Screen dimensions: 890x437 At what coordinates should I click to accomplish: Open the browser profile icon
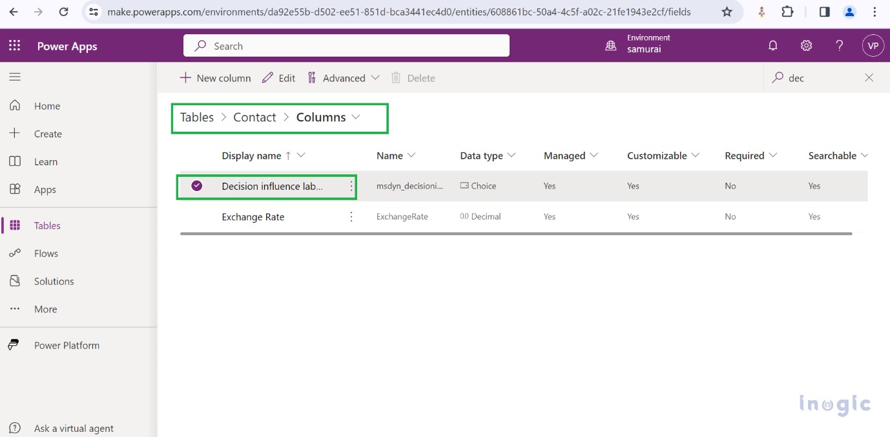click(849, 12)
